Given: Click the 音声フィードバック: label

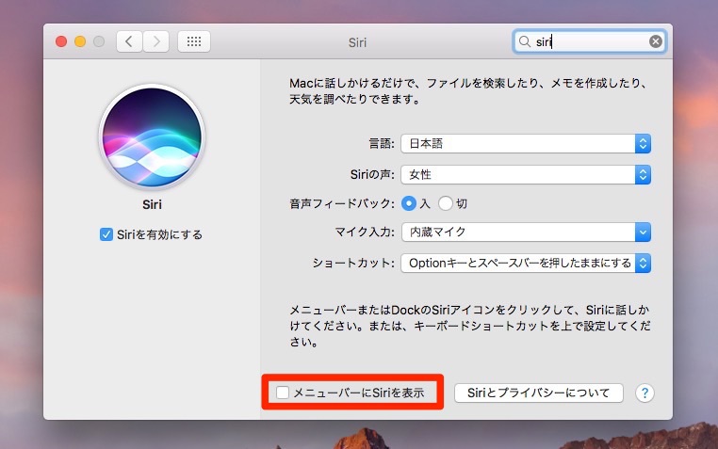Looking at the screenshot, I should coord(342,203).
